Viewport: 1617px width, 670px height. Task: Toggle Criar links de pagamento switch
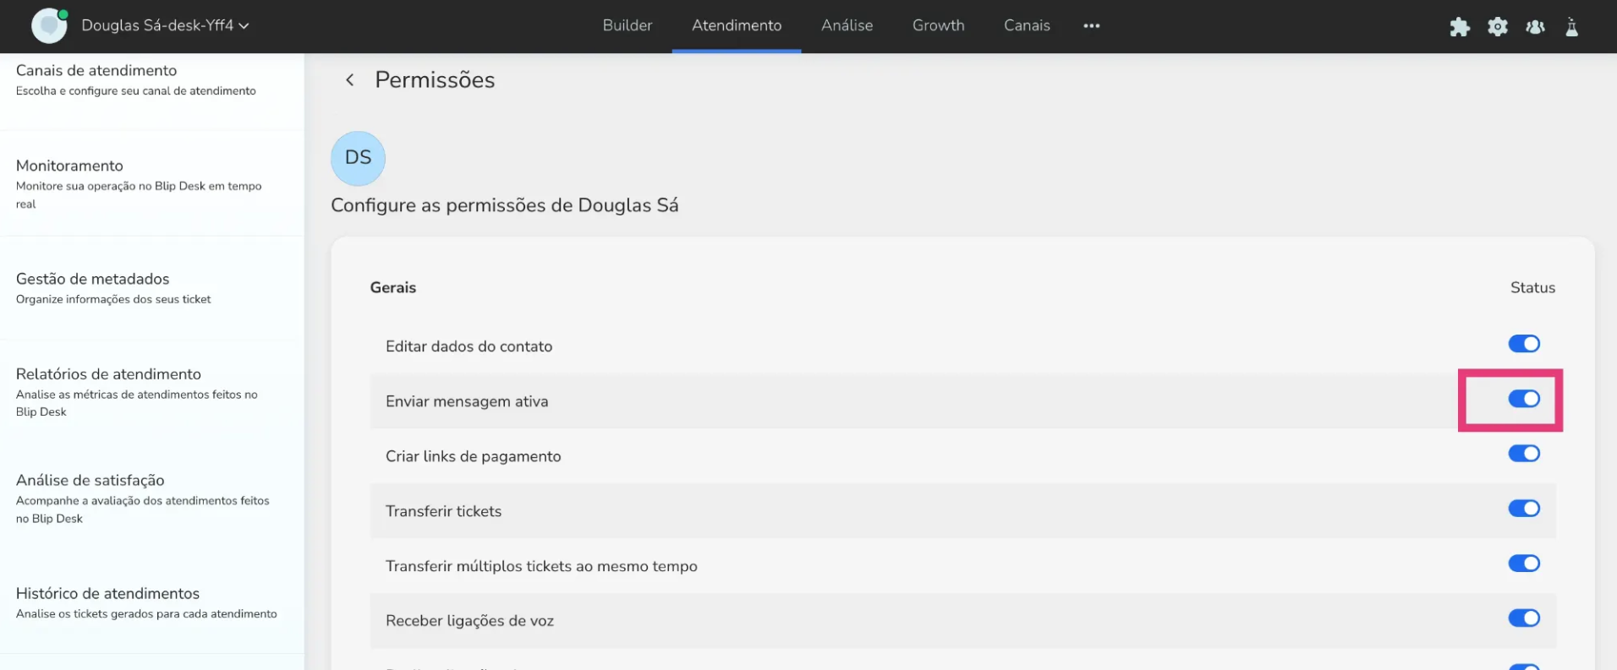pyautogui.click(x=1523, y=454)
